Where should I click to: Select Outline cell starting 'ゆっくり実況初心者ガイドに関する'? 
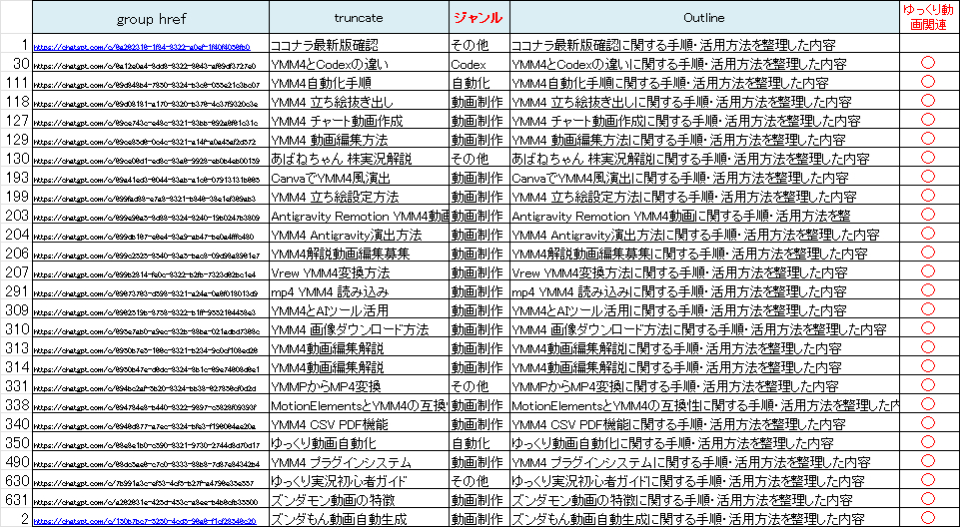point(704,480)
